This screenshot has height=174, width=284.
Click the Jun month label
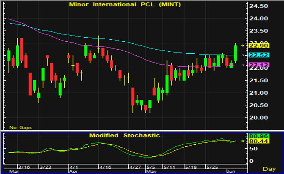coord(231,171)
